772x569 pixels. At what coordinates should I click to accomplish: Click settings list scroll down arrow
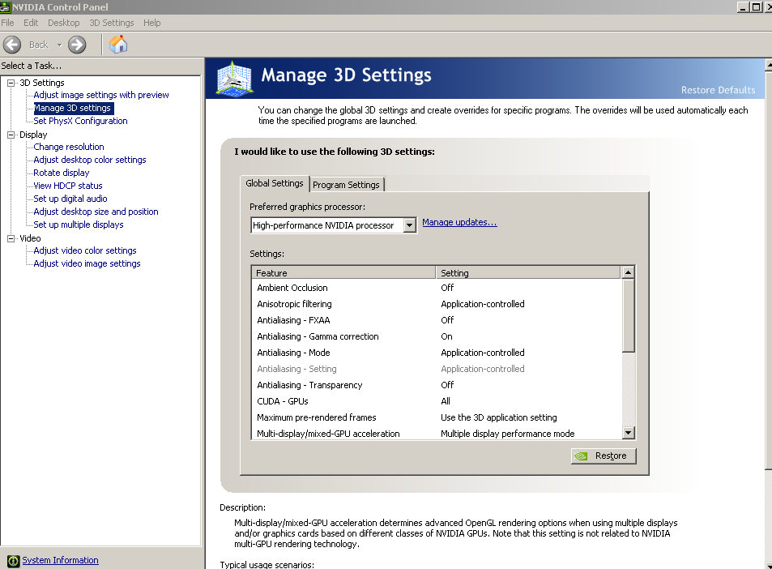point(628,433)
